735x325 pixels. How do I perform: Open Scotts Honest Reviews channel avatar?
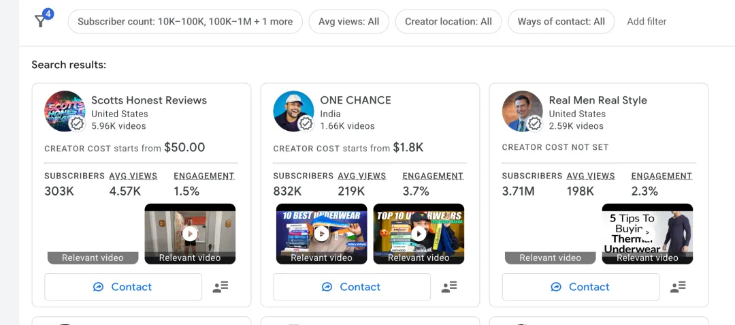65,111
